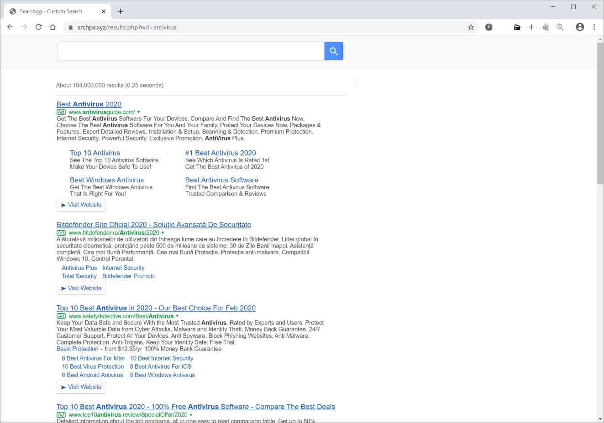Visit Website for safetydetective ad

[x=81, y=387]
